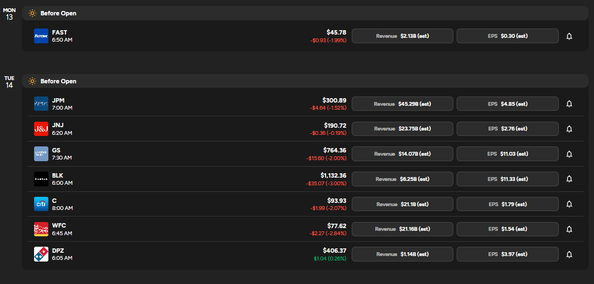
Task: Click the BLK row bell icon
Action: (x=569, y=179)
